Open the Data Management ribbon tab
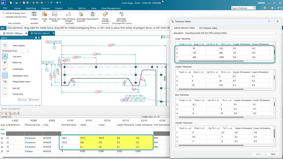 click(x=111, y=8)
